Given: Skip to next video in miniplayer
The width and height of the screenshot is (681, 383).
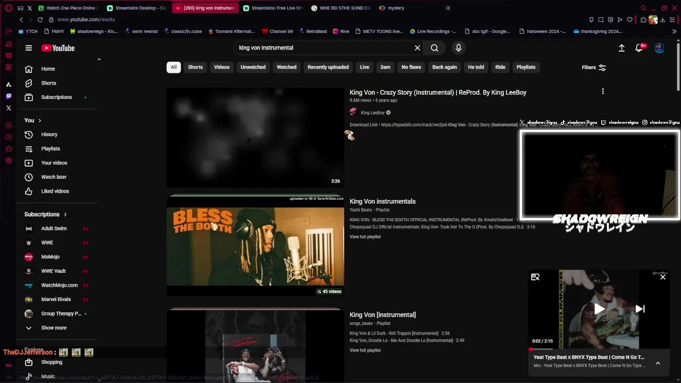Looking at the screenshot, I should point(640,309).
